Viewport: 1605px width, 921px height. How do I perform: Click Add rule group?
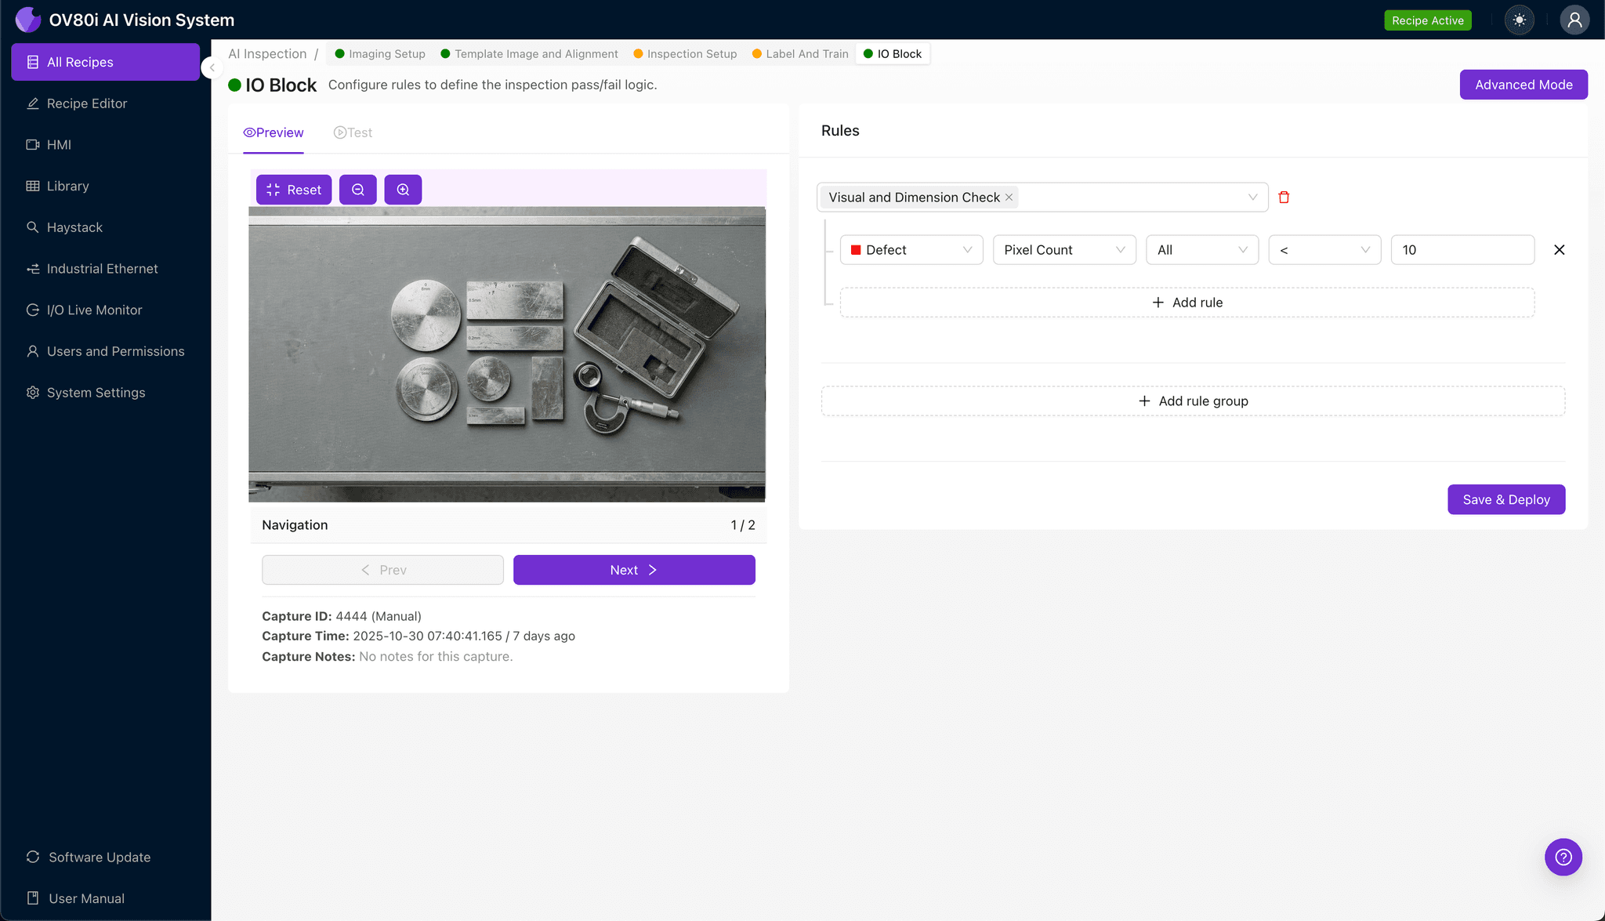[1193, 401]
